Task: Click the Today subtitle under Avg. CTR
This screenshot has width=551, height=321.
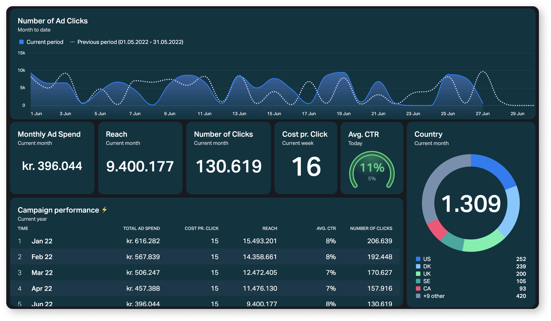Action: pos(355,143)
